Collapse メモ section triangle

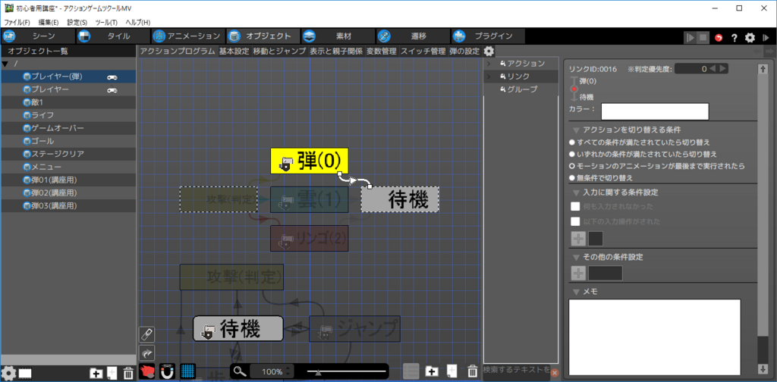pyautogui.click(x=576, y=292)
